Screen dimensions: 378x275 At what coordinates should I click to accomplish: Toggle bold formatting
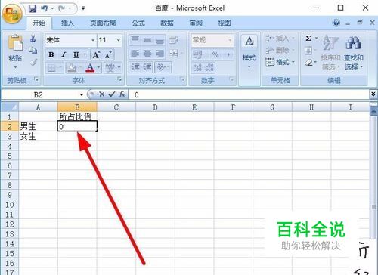[51, 54]
